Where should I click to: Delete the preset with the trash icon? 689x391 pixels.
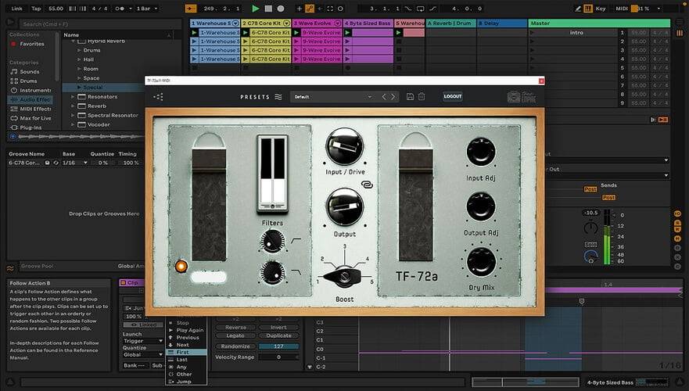click(x=422, y=97)
